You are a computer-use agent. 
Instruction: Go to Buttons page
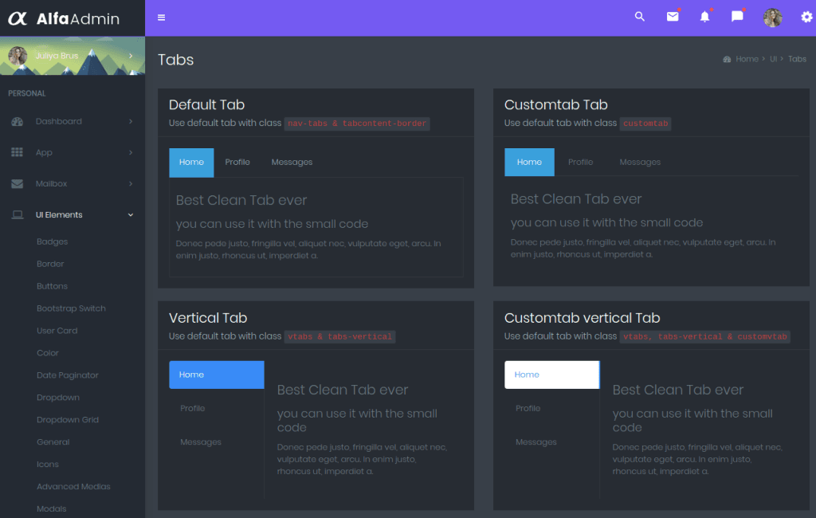point(52,286)
